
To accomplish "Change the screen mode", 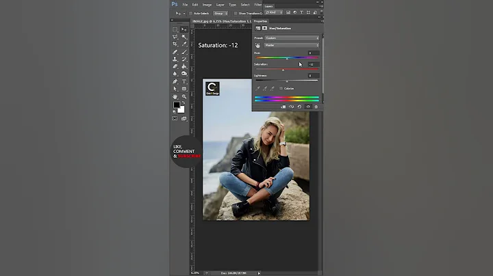I will (x=184, y=119).
